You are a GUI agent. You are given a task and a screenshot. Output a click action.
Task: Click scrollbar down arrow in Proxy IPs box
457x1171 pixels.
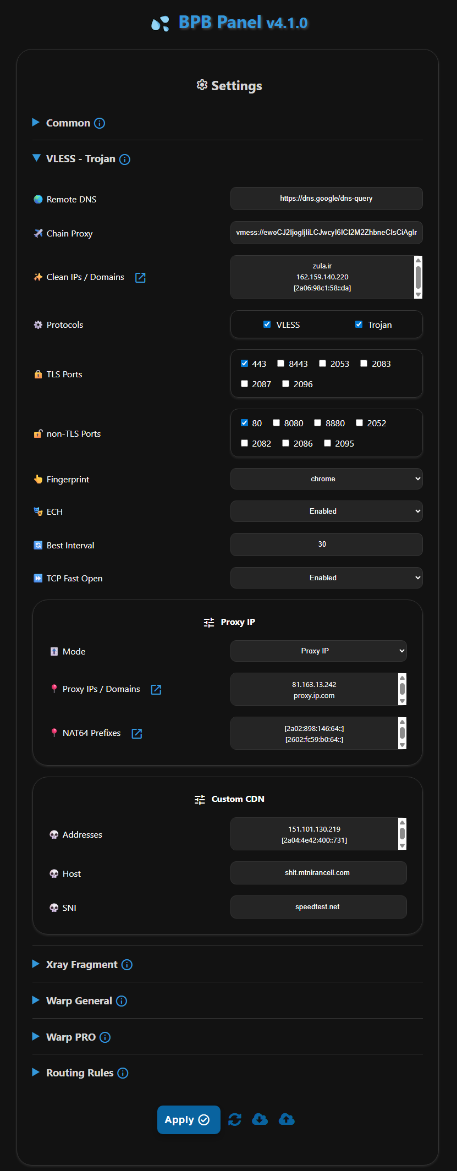tap(403, 701)
